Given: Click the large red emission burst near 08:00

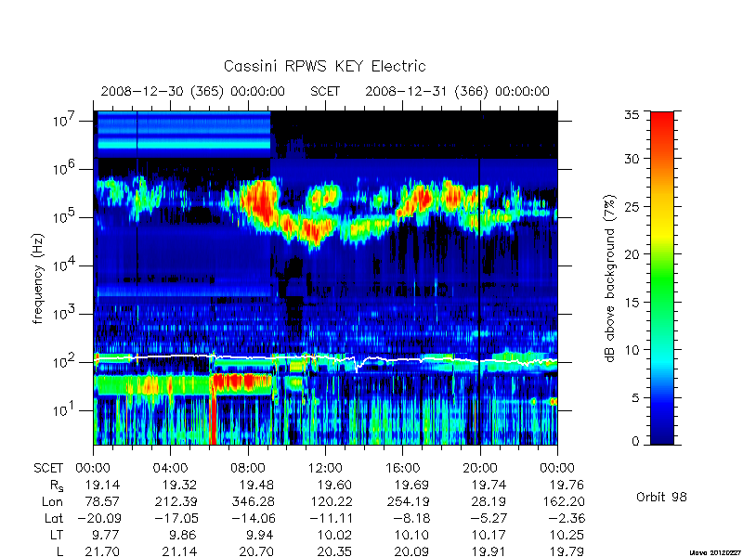Looking at the screenshot, I should [260, 201].
